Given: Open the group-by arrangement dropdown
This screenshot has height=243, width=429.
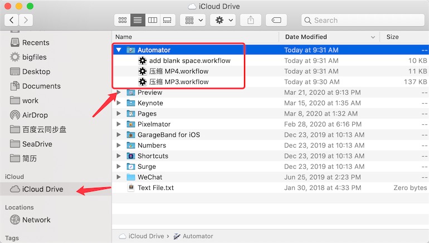Looking at the screenshot, I should [193, 20].
